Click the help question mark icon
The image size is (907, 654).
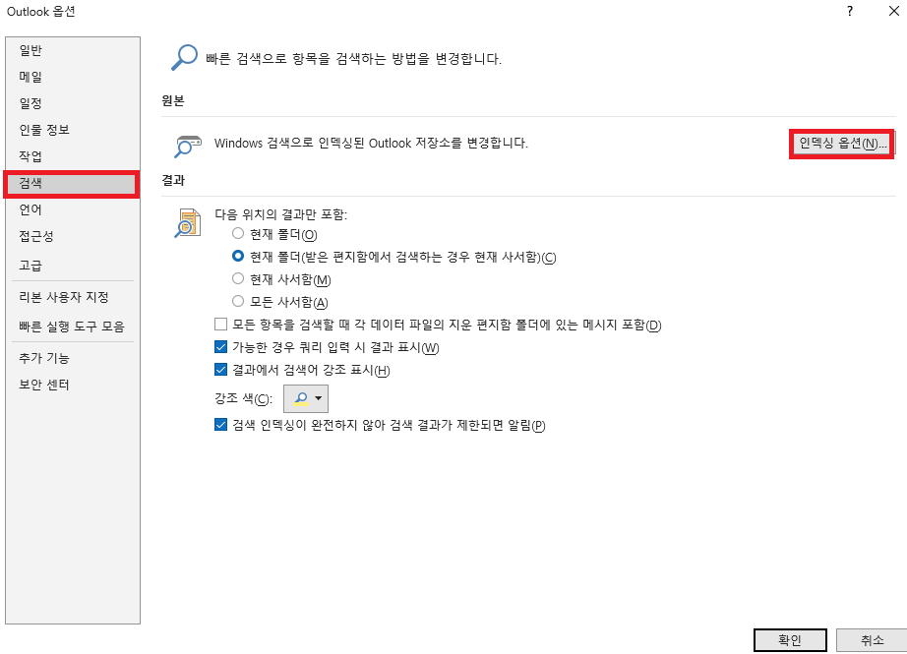pyautogui.click(x=850, y=11)
